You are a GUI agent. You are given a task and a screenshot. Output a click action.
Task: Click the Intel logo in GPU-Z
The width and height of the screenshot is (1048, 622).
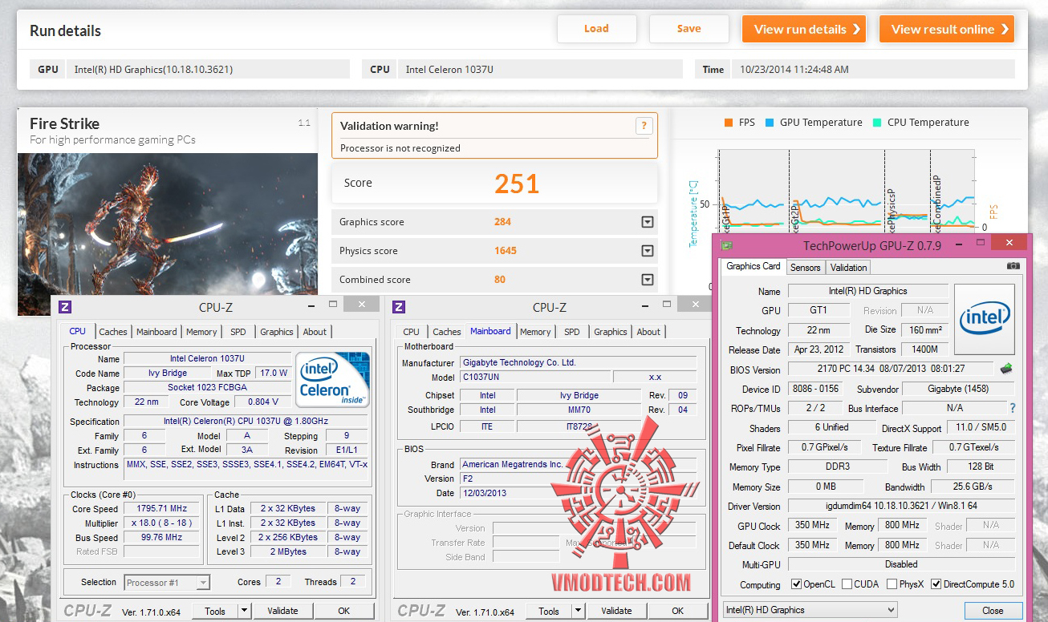tap(985, 319)
